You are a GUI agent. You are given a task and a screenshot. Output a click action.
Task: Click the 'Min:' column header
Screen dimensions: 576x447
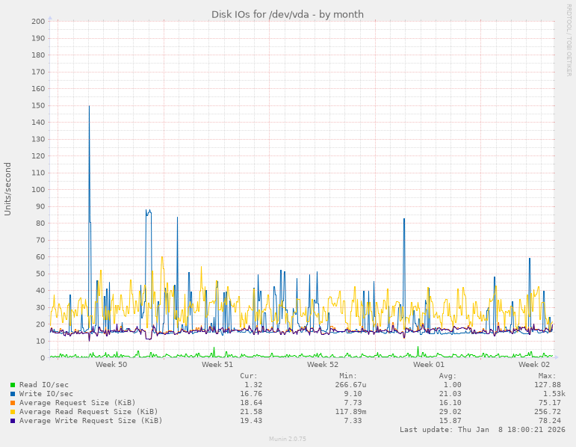(348, 376)
